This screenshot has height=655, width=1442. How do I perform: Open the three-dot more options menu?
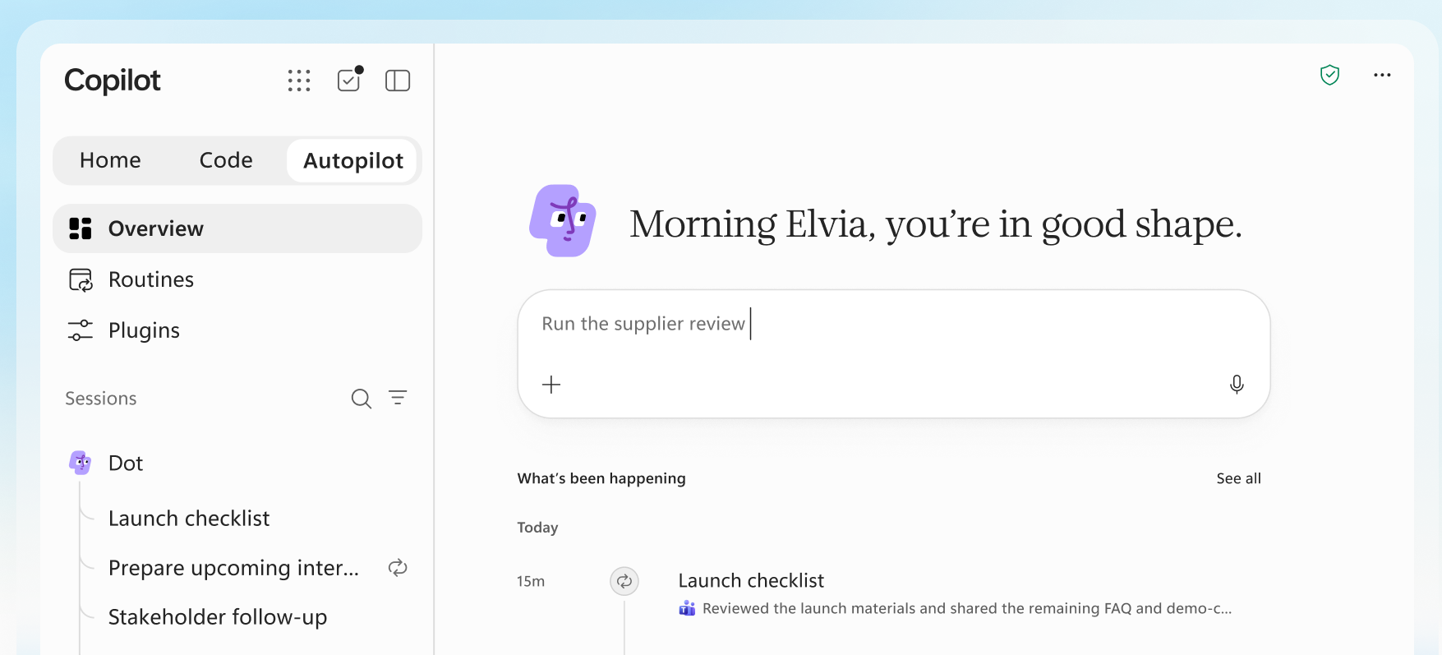[1382, 75]
